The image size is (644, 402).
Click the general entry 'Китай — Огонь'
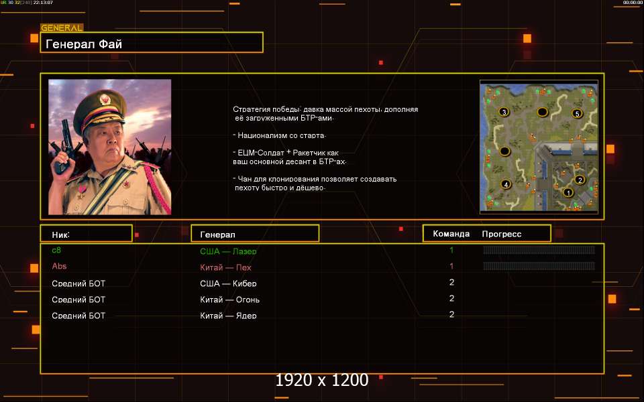pos(229,299)
